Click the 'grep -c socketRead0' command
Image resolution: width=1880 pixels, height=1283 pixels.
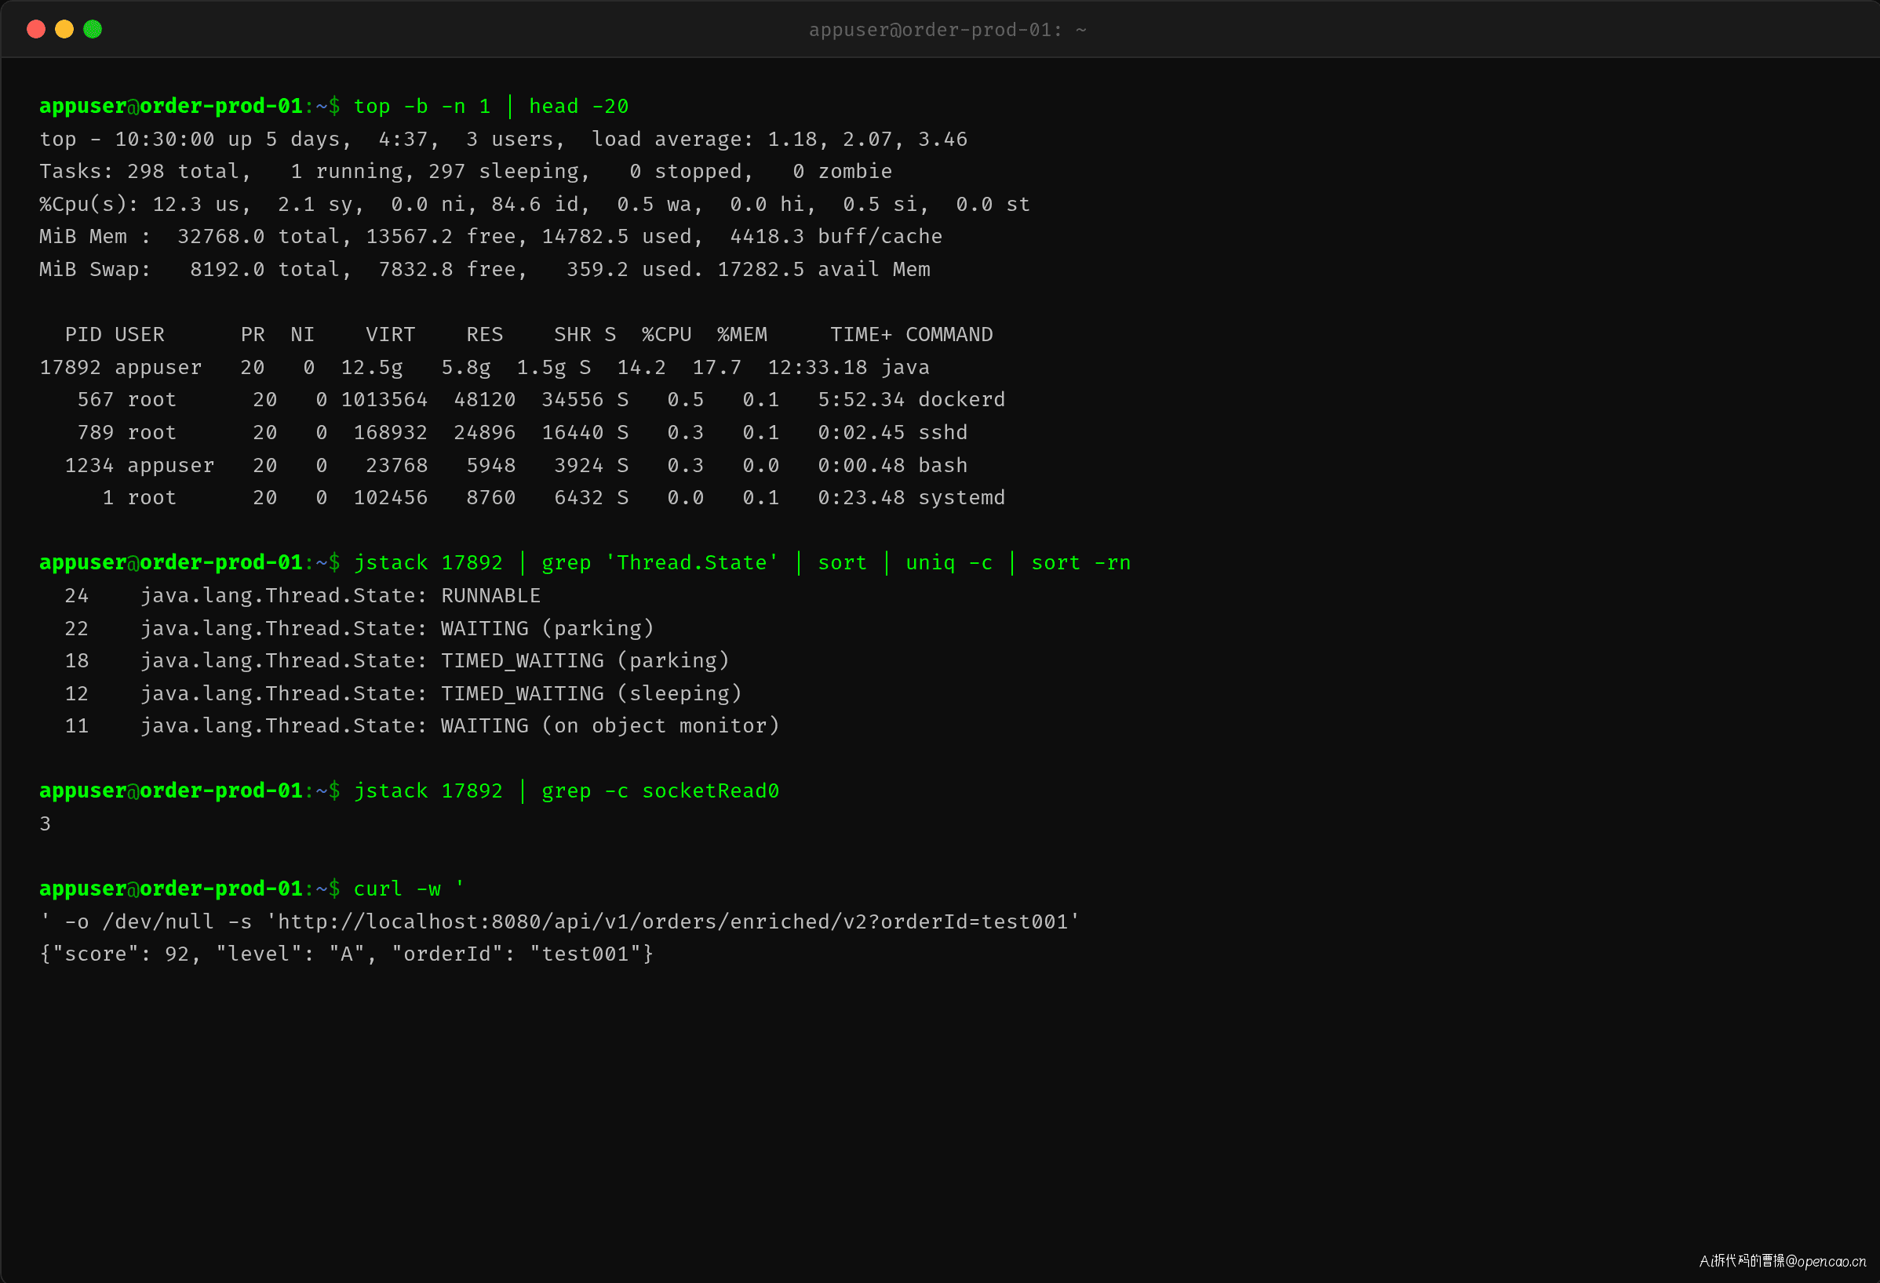pos(660,791)
